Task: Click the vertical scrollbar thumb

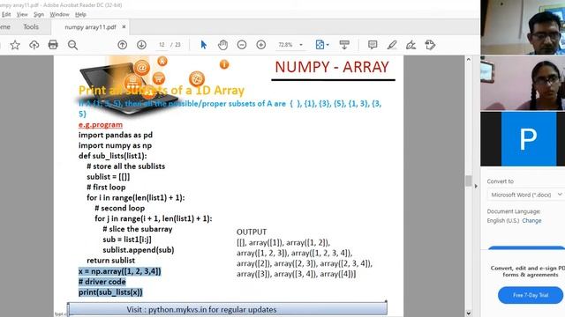Action: coord(469,181)
